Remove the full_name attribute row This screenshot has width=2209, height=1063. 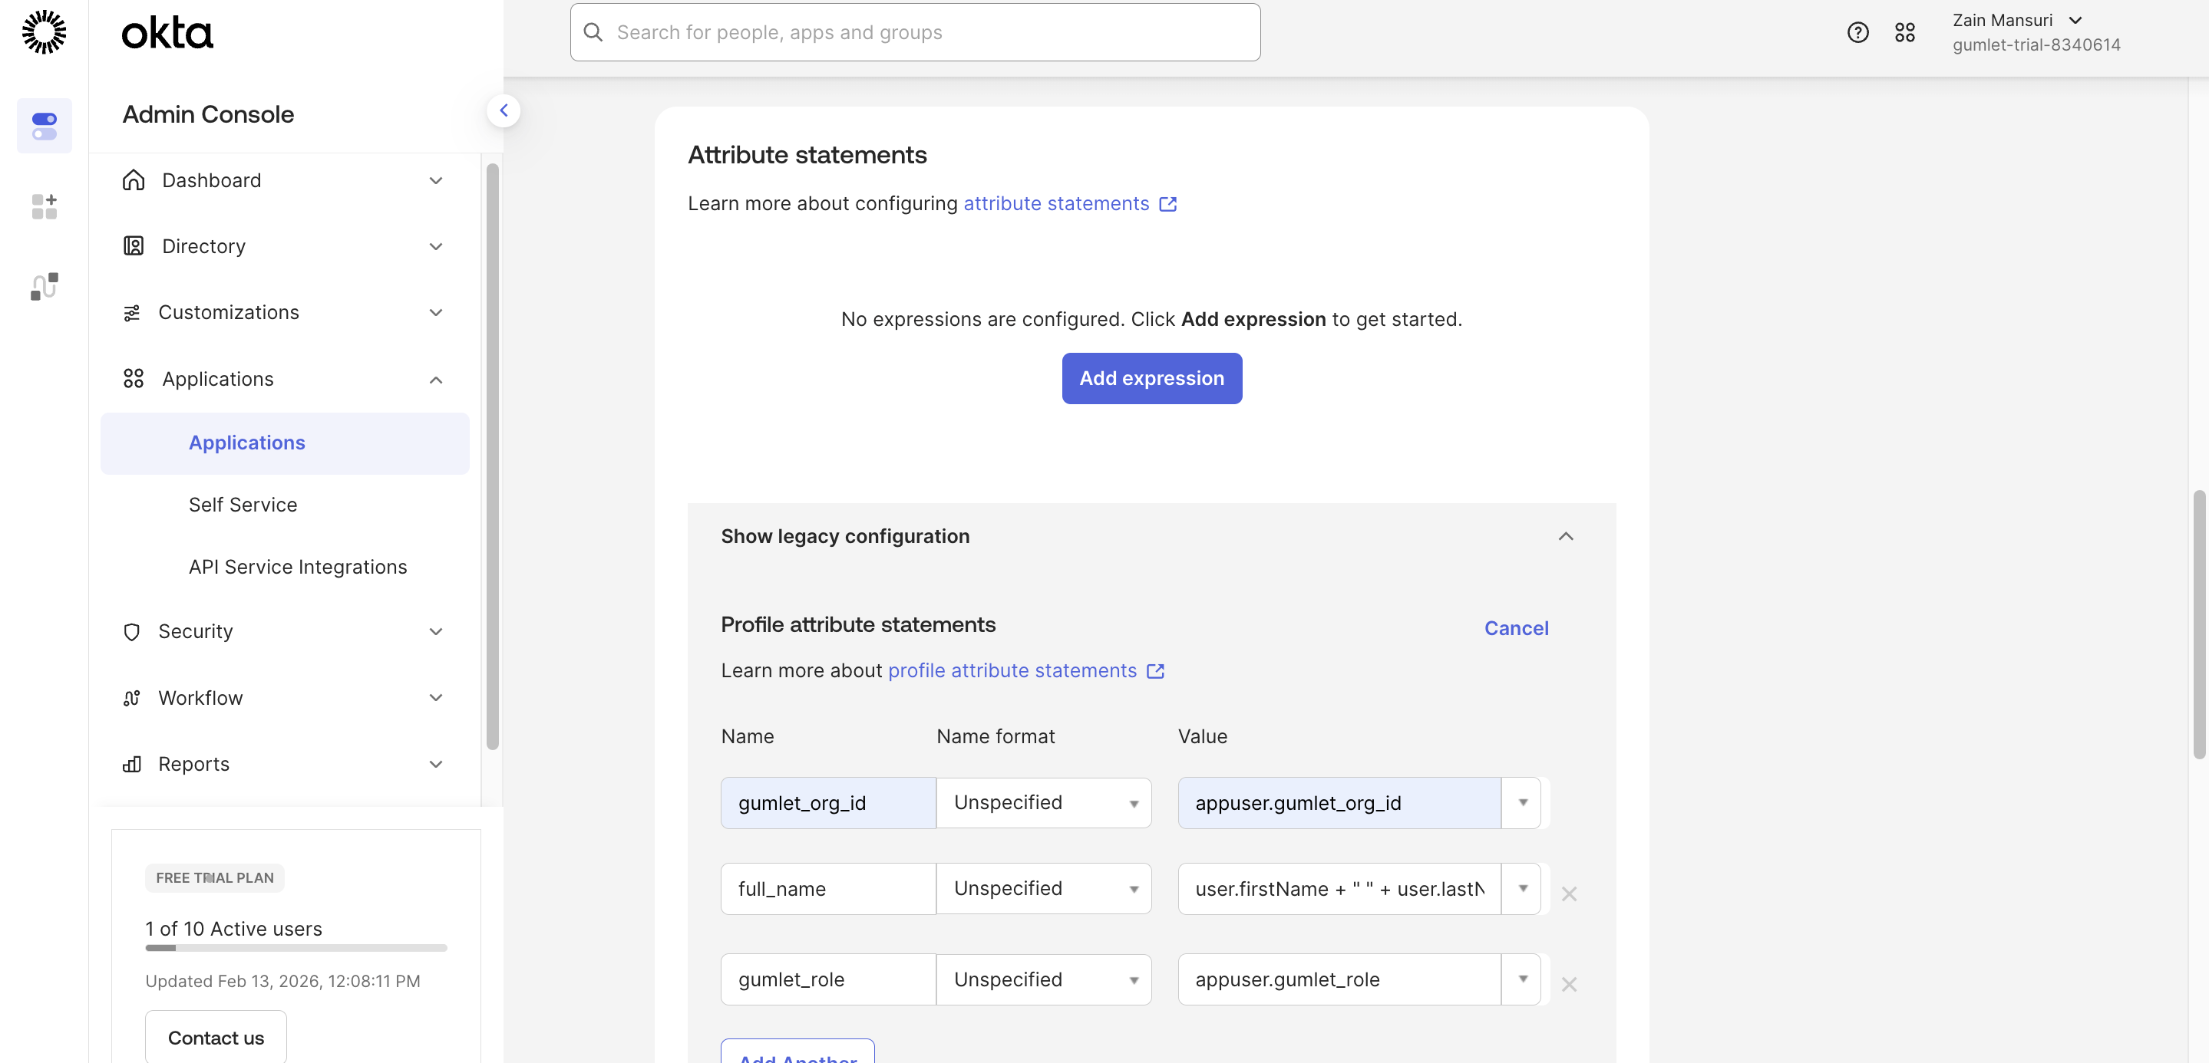pos(1568,894)
